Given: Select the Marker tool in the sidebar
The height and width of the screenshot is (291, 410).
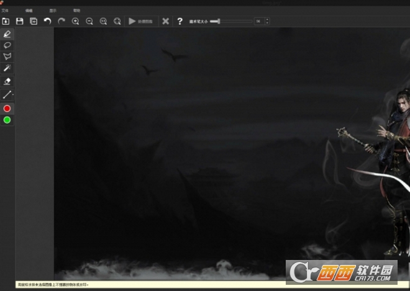Looking at the screenshot, I should tap(7, 34).
